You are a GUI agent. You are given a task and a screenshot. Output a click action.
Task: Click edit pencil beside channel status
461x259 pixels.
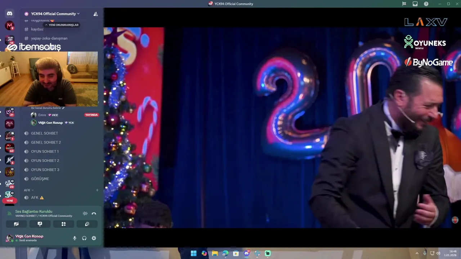tap(63, 108)
